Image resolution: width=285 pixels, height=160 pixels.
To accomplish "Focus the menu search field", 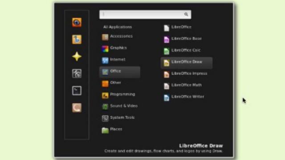I will pyautogui.click(x=145, y=15).
